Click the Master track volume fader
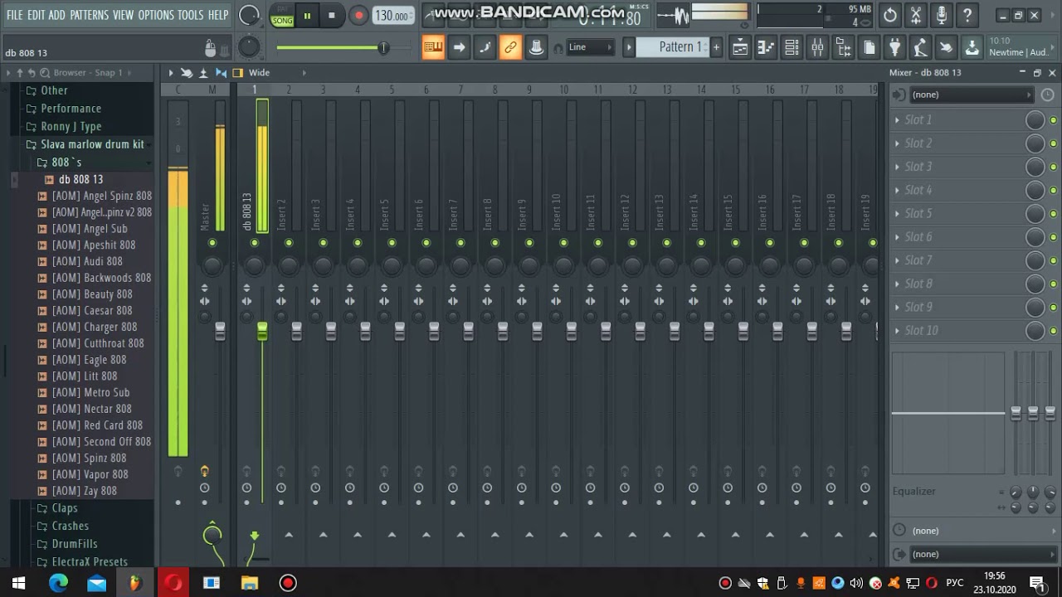 (220, 332)
